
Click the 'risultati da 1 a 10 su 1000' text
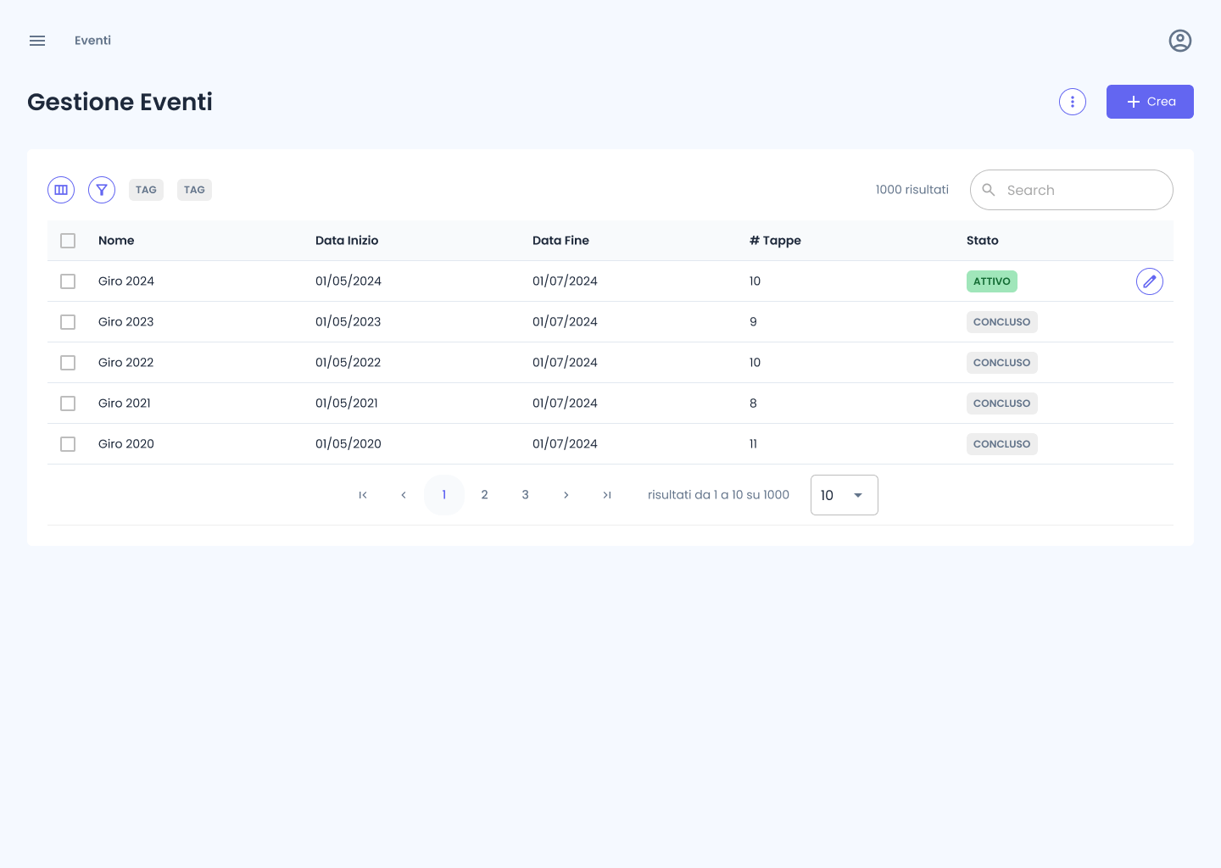point(718,495)
